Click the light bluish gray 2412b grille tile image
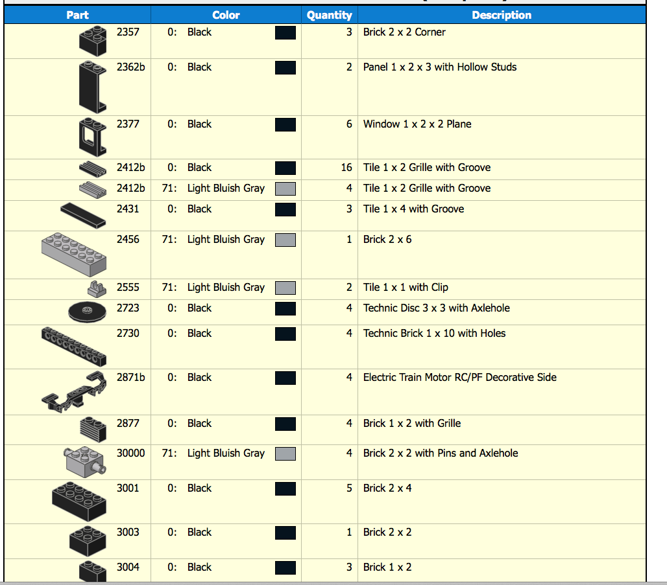The width and height of the screenshot is (667, 585). 93,189
